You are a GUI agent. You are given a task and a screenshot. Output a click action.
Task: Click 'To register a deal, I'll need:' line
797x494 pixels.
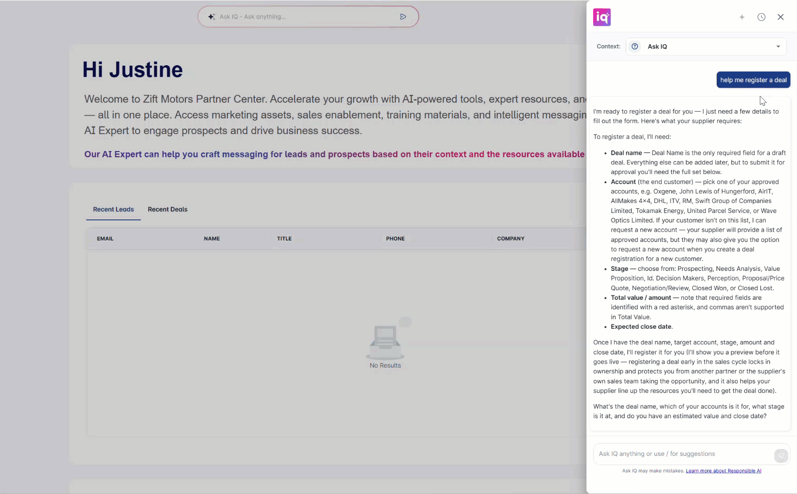click(x=632, y=137)
